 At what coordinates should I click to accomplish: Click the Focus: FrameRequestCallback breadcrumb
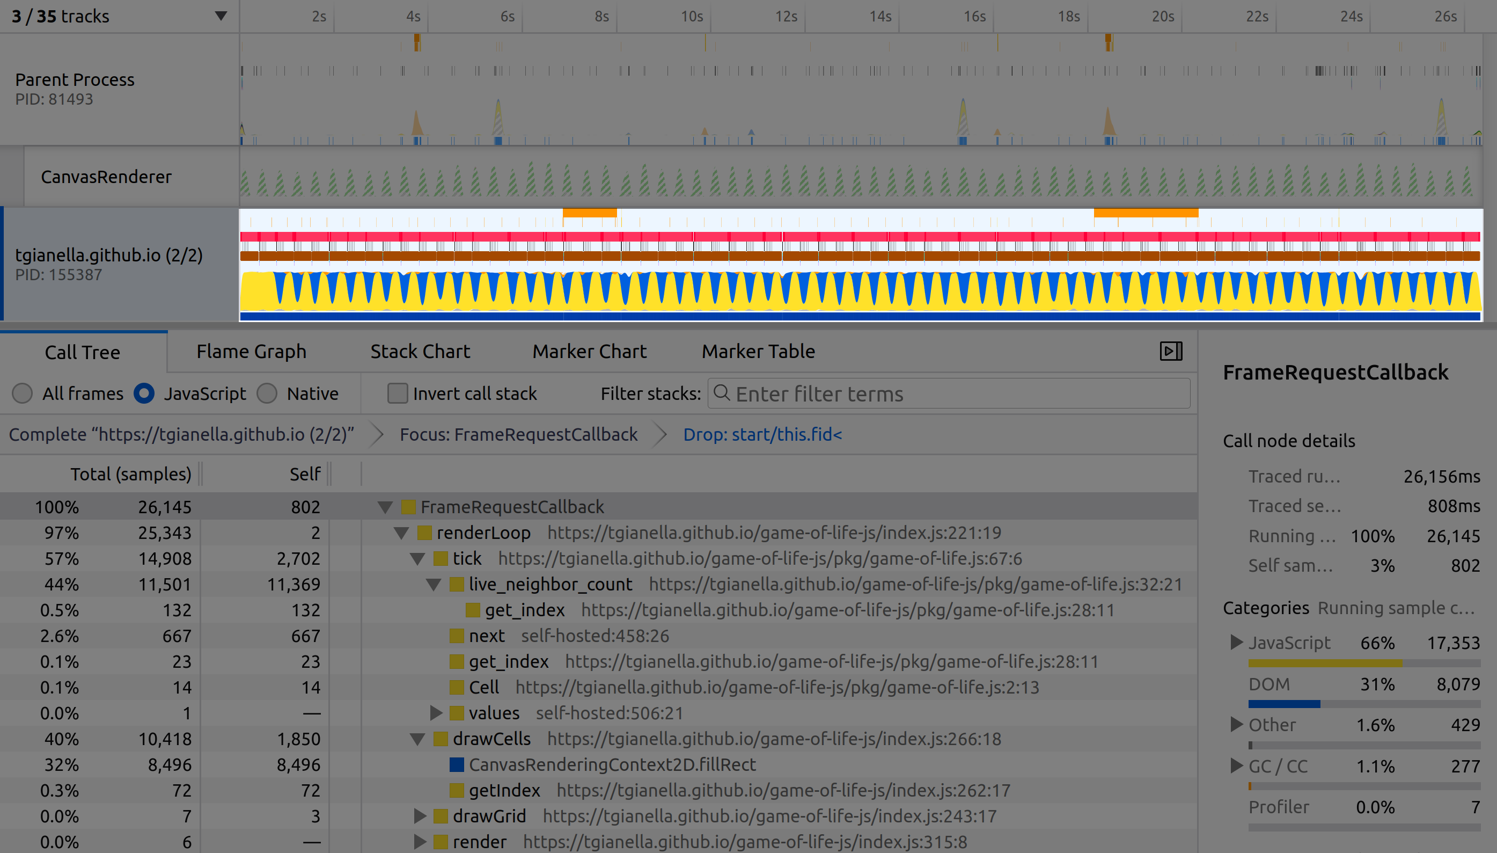[x=518, y=434]
